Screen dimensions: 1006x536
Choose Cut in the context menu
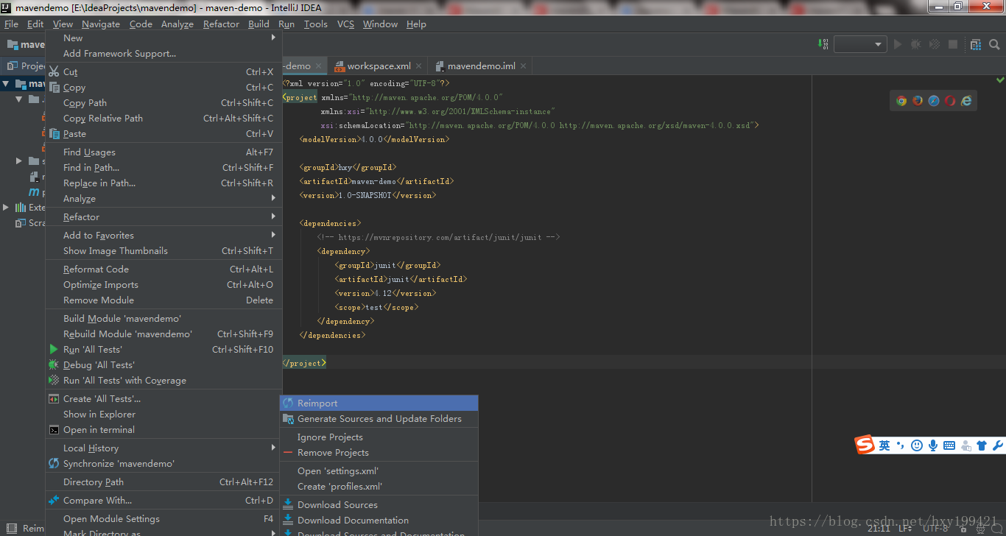tap(163, 72)
